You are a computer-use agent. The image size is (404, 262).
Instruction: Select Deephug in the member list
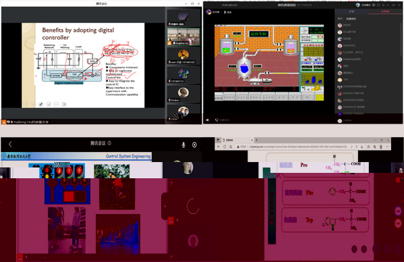(x=351, y=59)
